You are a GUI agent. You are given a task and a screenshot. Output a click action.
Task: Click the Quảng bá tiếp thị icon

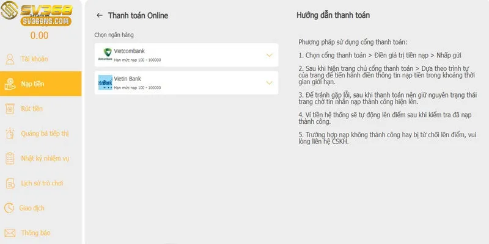click(x=10, y=134)
